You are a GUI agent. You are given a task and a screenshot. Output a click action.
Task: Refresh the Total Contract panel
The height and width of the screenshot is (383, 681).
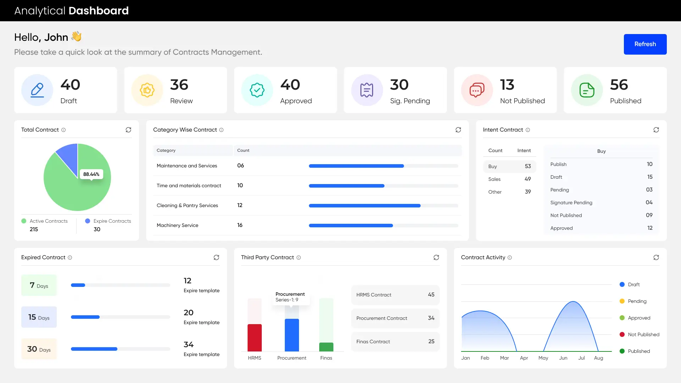[x=128, y=130]
